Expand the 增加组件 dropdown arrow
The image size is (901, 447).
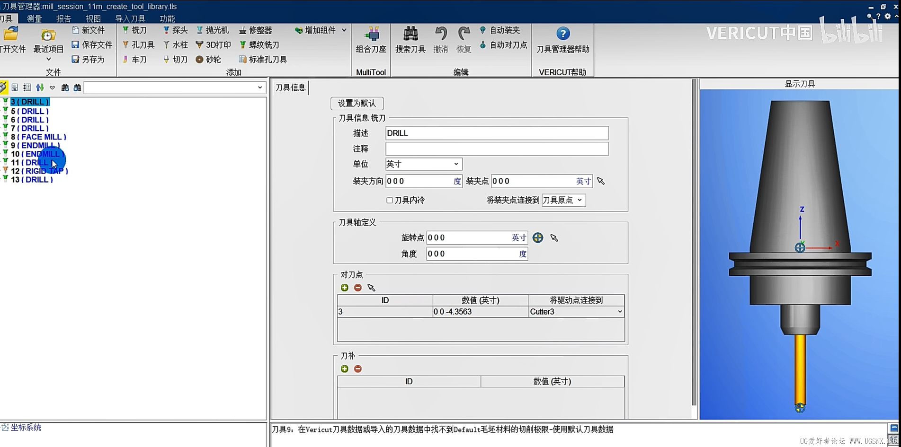coord(344,30)
